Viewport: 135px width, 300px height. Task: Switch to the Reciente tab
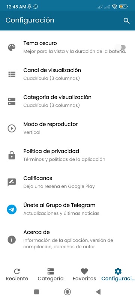[17, 274]
